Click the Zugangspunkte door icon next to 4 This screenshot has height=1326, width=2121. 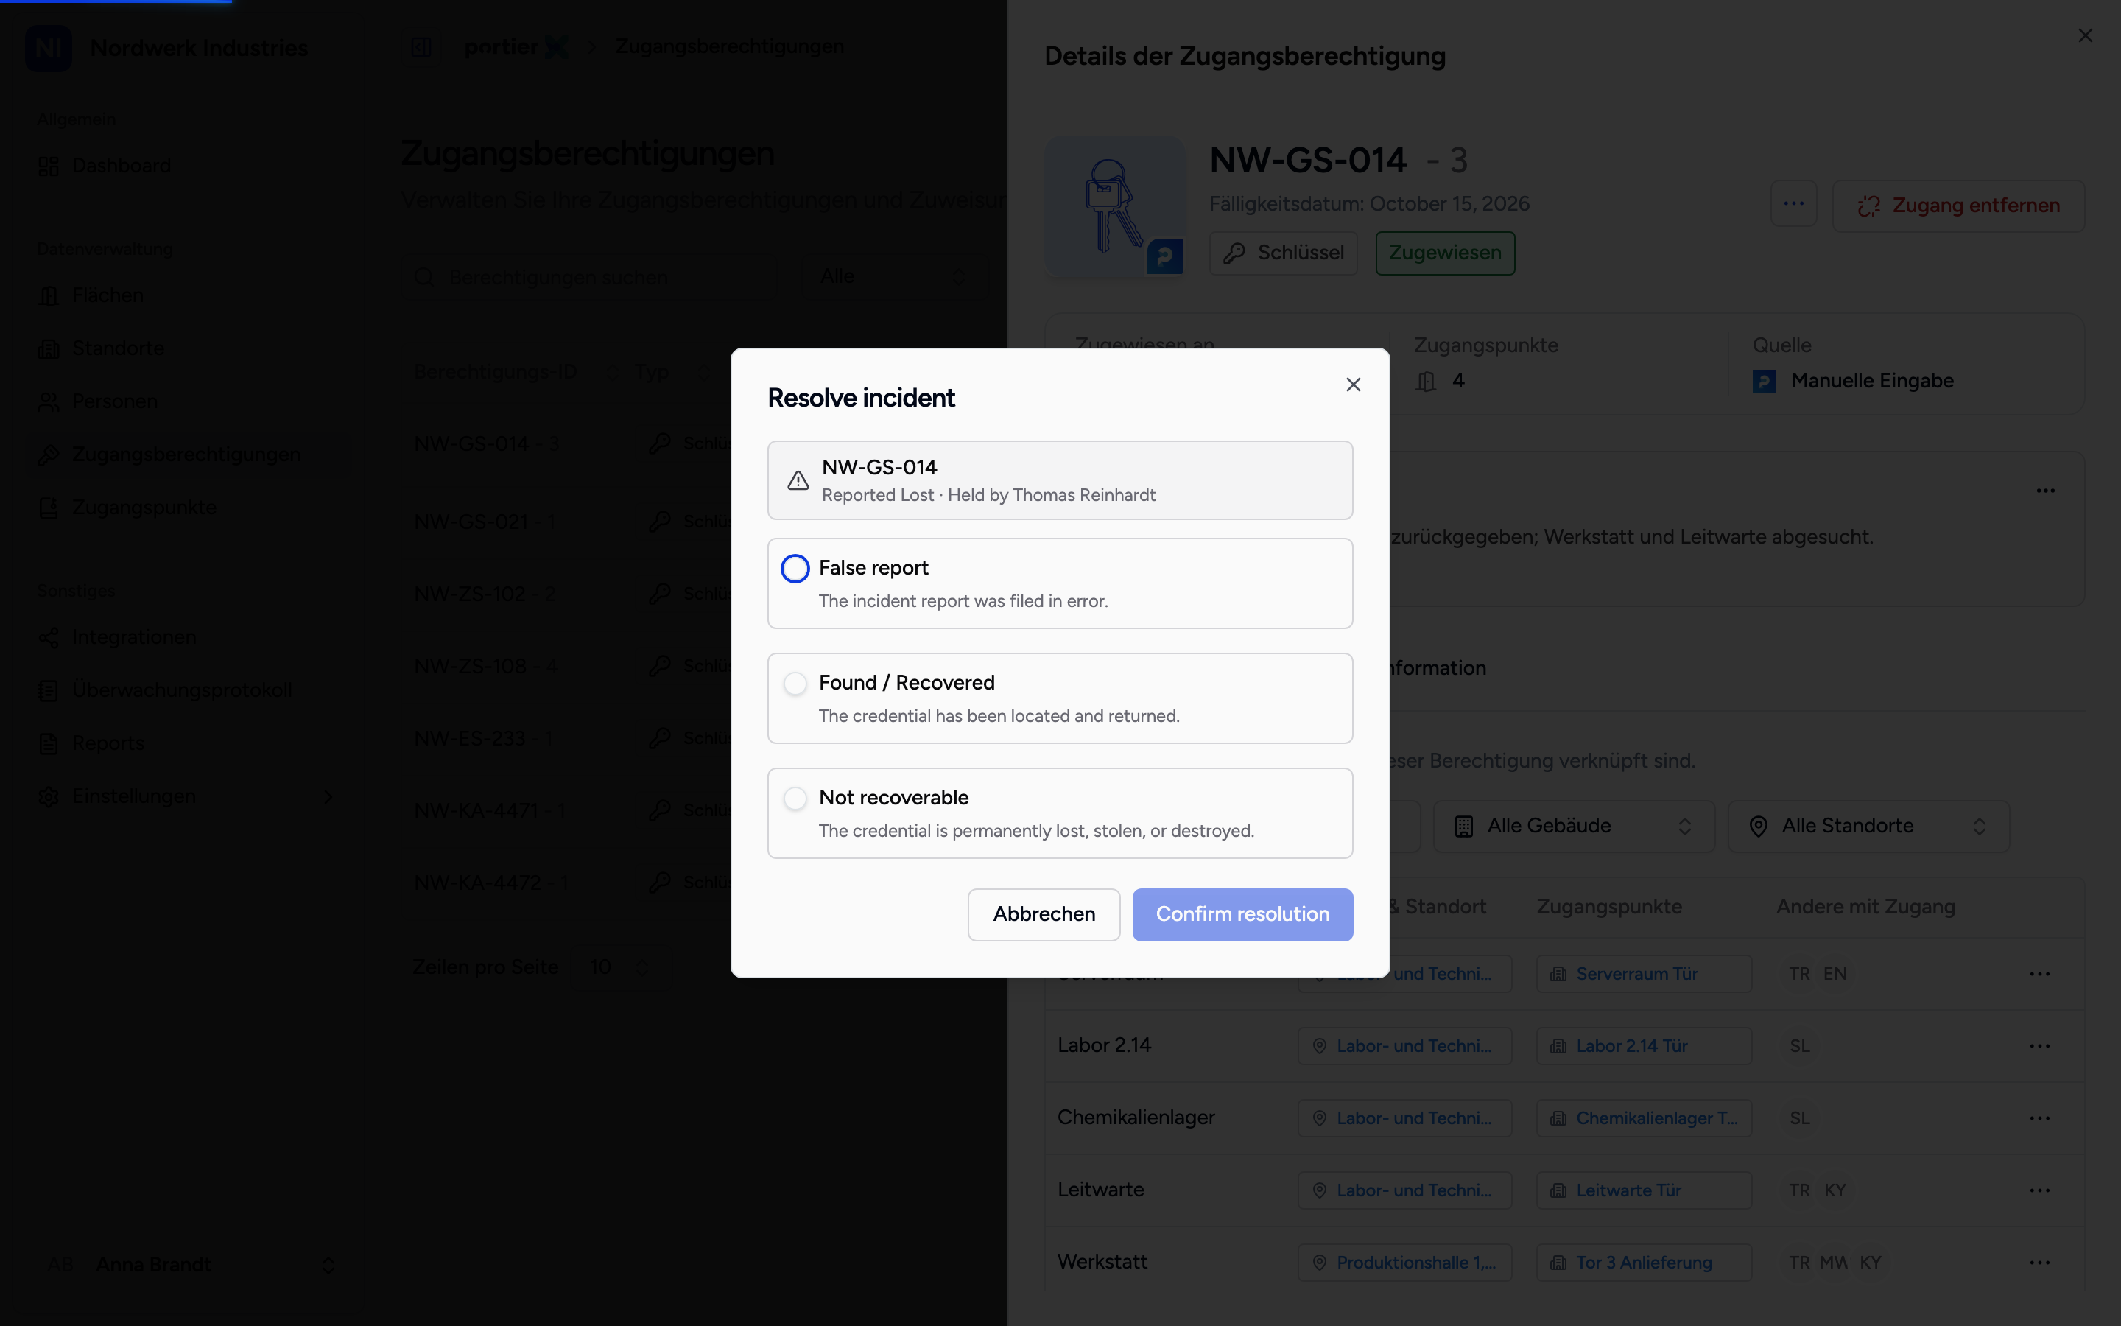coord(1426,382)
